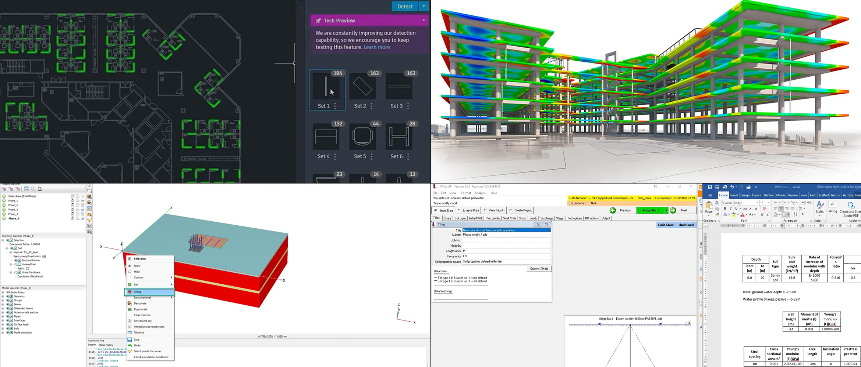Click the Set 5 chair block thumbnail
Image resolution: width=861 pixels, height=367 pixels.
(x=362, y=136)
